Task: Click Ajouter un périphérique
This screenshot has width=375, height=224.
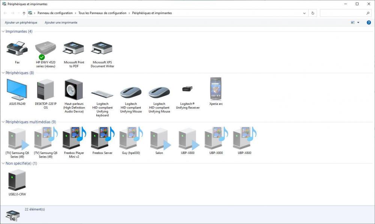Action: pyautogui.click(x=21, y=22)
